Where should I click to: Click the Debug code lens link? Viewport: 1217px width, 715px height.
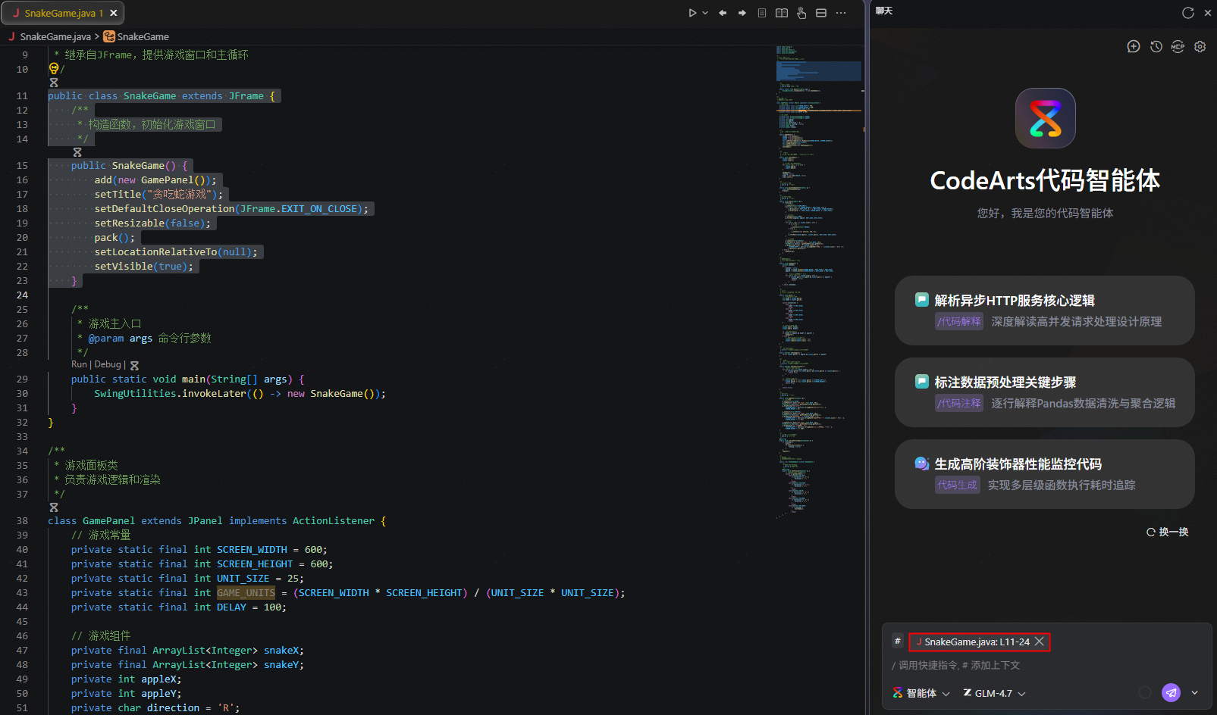108,364
